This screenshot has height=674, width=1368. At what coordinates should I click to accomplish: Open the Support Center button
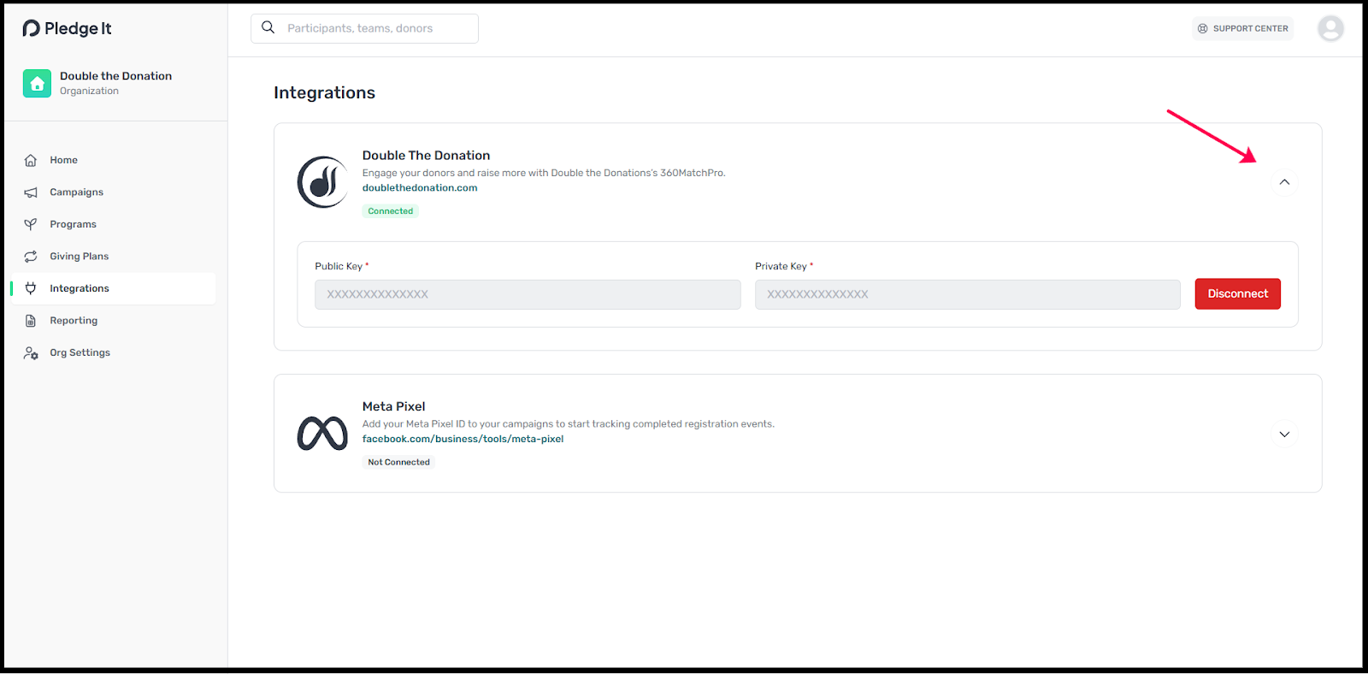click(x=1242, y=28)
